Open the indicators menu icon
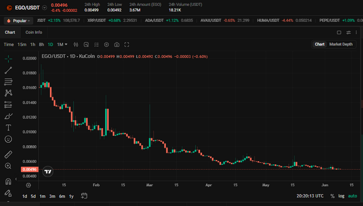The width and height of the screenshot is (363, 206). [x=86, y=44]
